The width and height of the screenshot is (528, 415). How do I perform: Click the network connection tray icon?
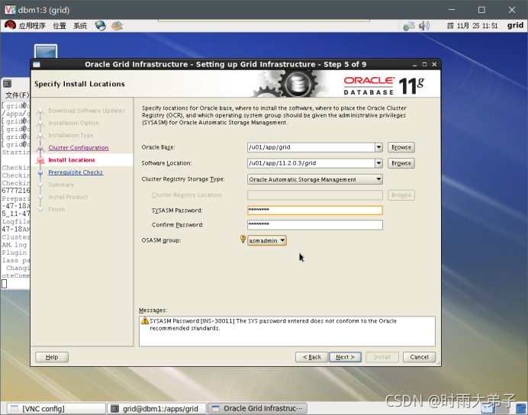click(409, 26)
